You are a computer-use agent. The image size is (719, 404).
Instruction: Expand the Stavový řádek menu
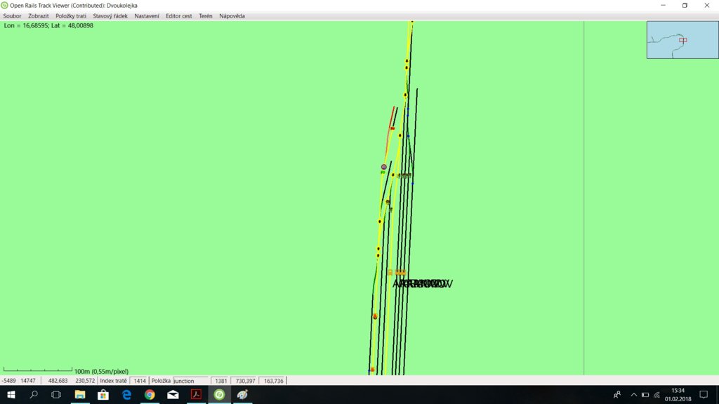(110, 15)
